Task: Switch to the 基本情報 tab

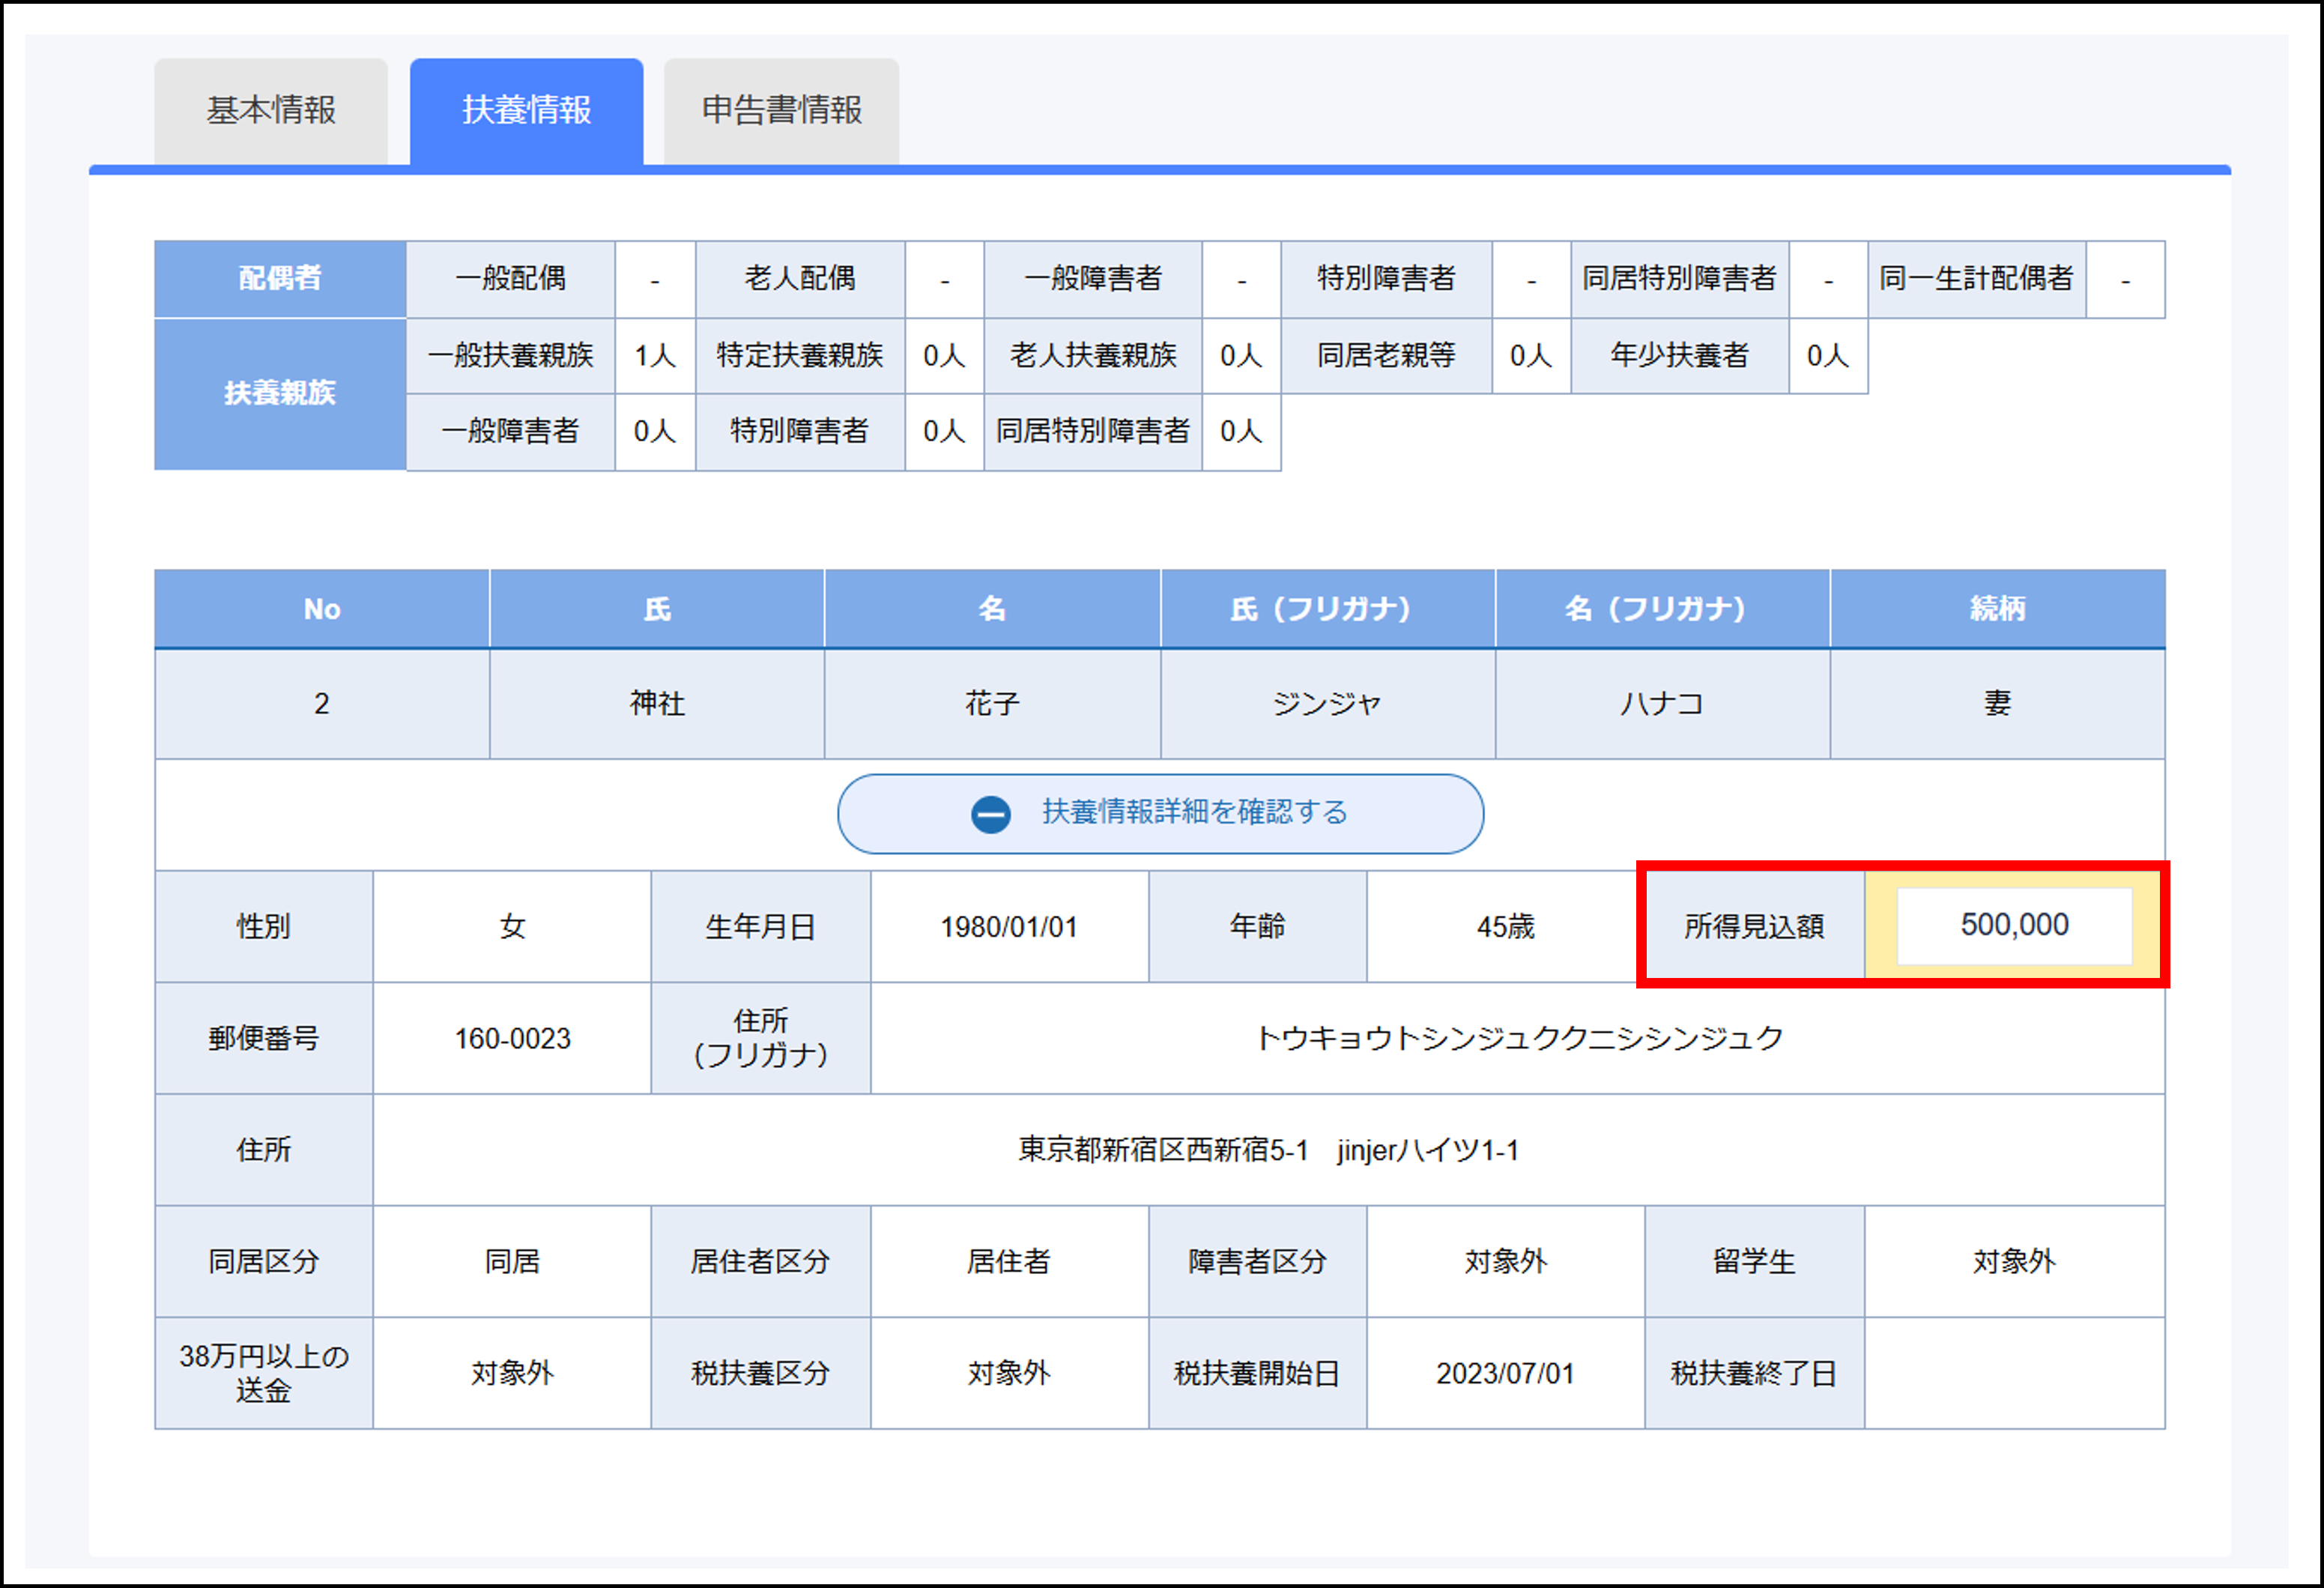Action: 271,110
